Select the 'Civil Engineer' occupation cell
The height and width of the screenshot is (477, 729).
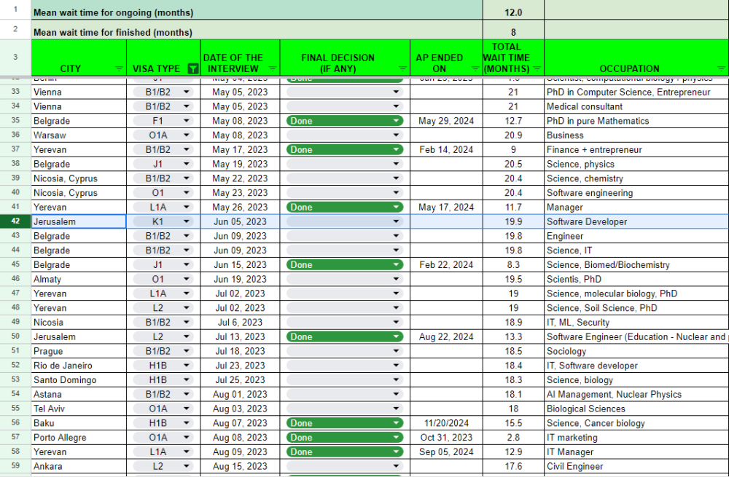click(x=636, y=466)
